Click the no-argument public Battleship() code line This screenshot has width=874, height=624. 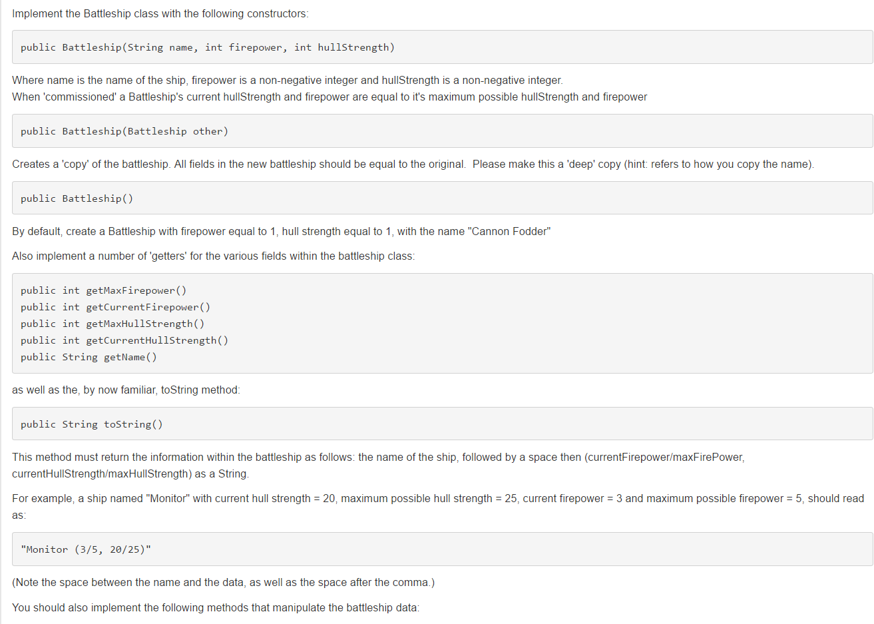pyautogui.click(x=77, y=198)
